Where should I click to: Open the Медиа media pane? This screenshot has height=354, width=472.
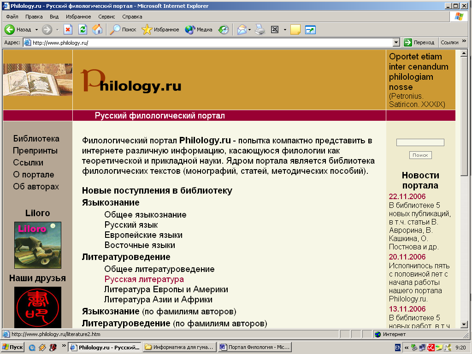(199, 29)
